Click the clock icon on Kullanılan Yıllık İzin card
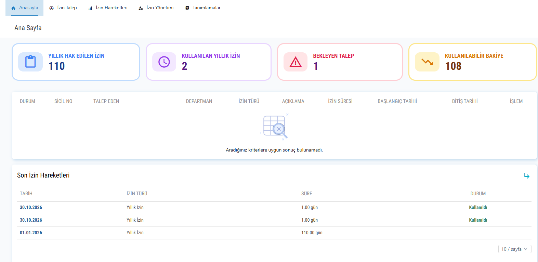Viewport: 538px width, 262px height. pyautogui.click(x=164, y=62)
